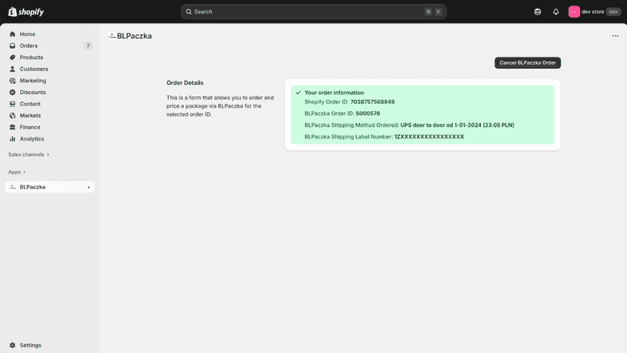Go to Customers in sidebar
The width and height of the screenshot is (627, 353).
pyautogui.click(x=50, y=69)
